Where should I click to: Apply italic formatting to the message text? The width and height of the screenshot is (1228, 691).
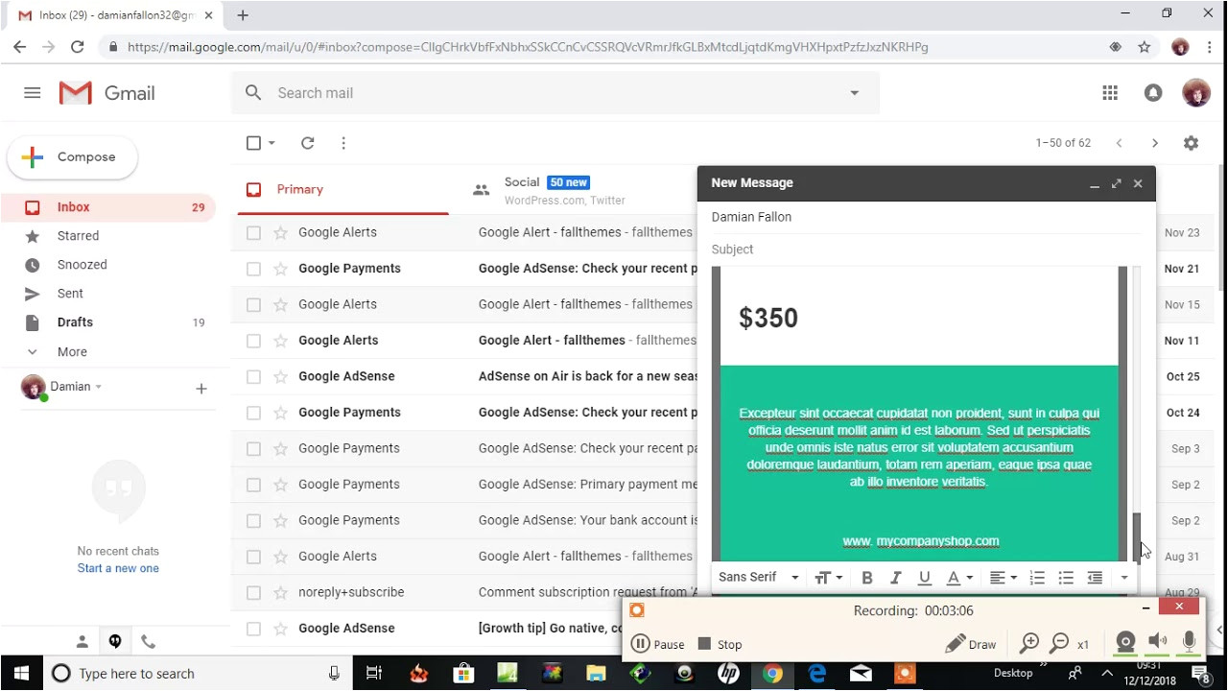tap(895, 577)
